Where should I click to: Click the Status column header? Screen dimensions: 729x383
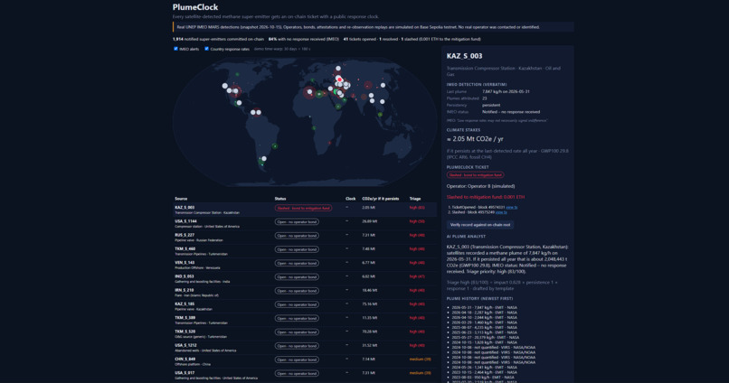pos(280,199)
